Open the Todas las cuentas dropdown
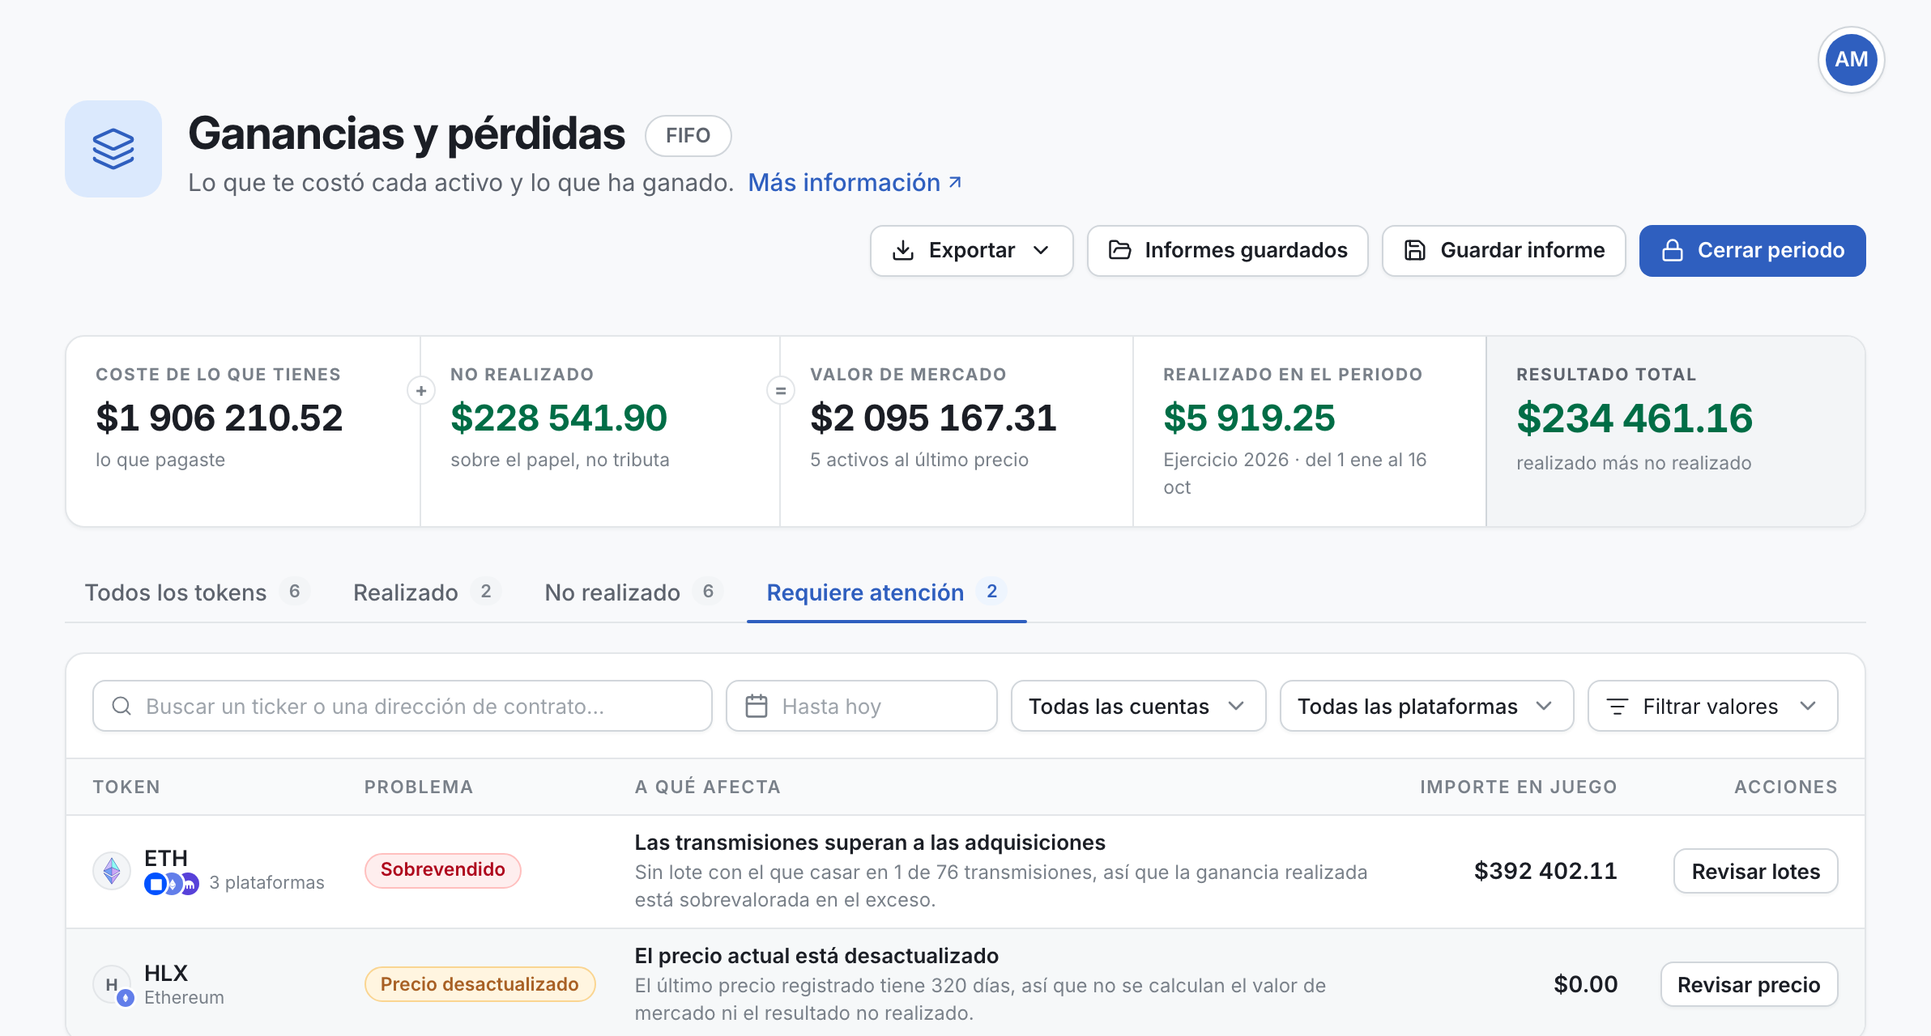This screenshot has height=1036, width=1931. (1138, 706)
